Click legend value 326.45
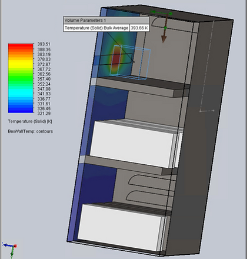The image size is (250, 259). tap(44, 108)
